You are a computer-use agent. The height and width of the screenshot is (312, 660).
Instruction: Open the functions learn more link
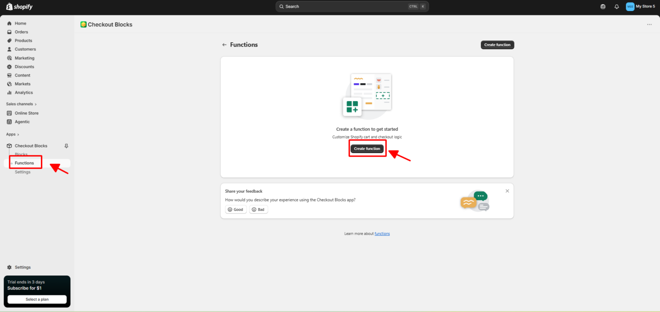382,234
